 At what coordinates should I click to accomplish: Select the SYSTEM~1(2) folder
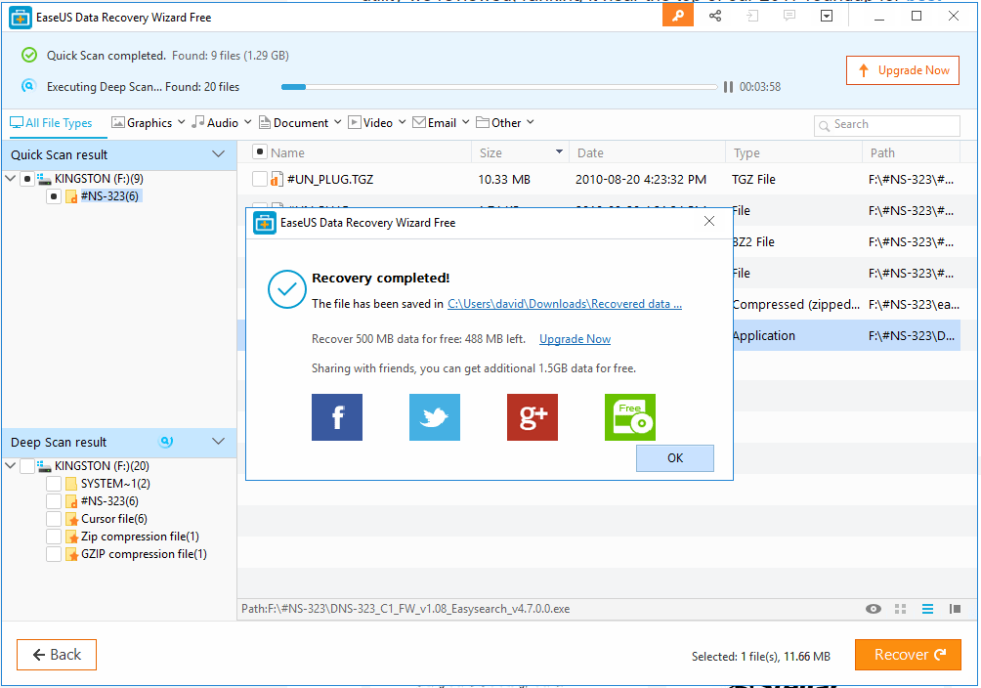tap(115, 484)
